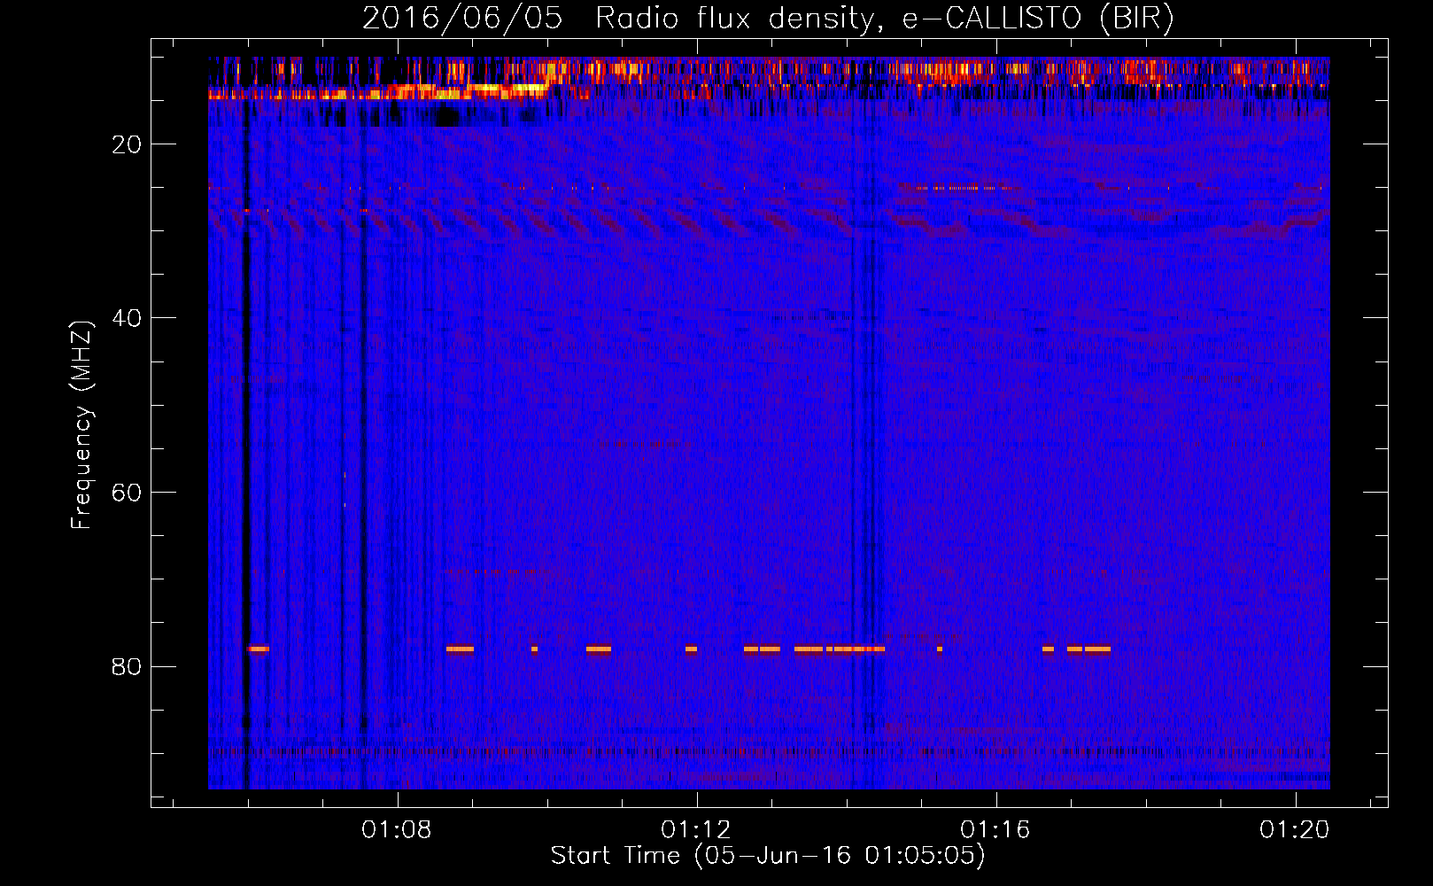Click the 60 MHz frequency tick label
The image size is (1433, 886).
point(127,493)
